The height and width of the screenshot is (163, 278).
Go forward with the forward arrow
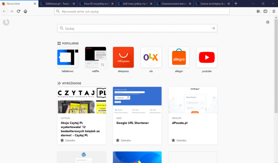(11, 11)
